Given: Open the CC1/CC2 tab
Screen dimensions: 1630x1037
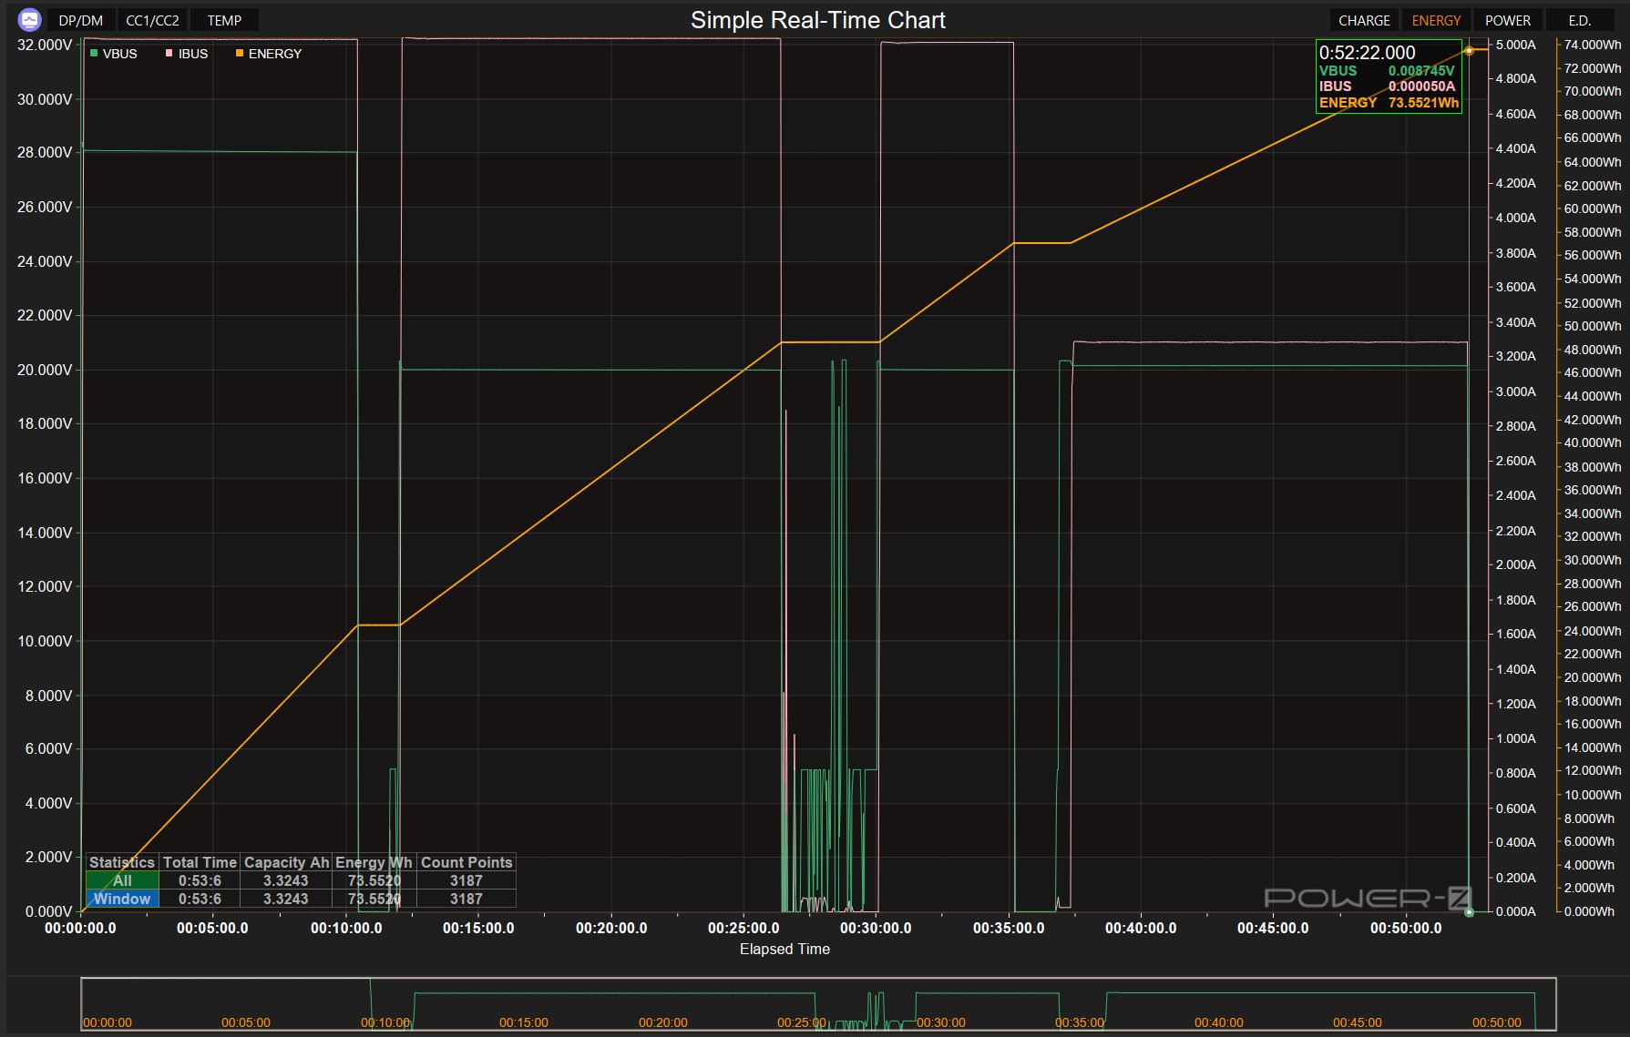Looking at the screenshot, I should 152,20.
